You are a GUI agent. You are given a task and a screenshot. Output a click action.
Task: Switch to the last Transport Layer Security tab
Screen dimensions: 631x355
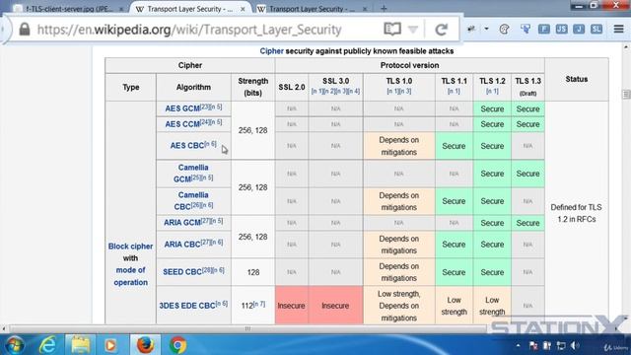[x=312, y=9]
